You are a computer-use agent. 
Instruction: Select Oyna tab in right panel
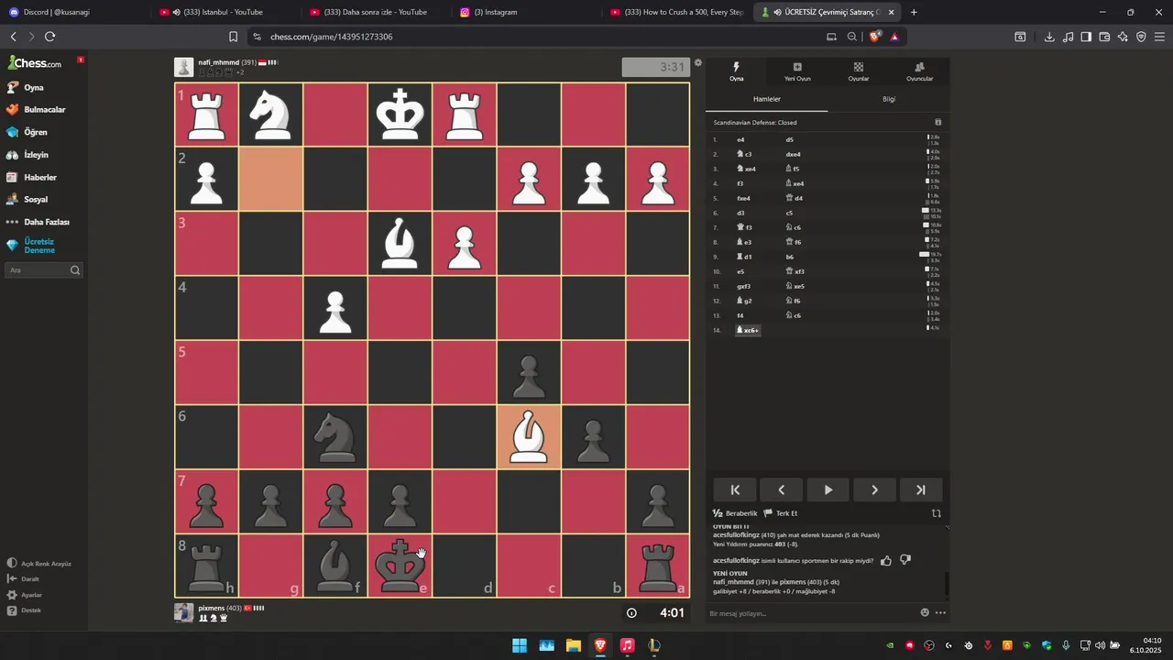(x=736, y=72)
